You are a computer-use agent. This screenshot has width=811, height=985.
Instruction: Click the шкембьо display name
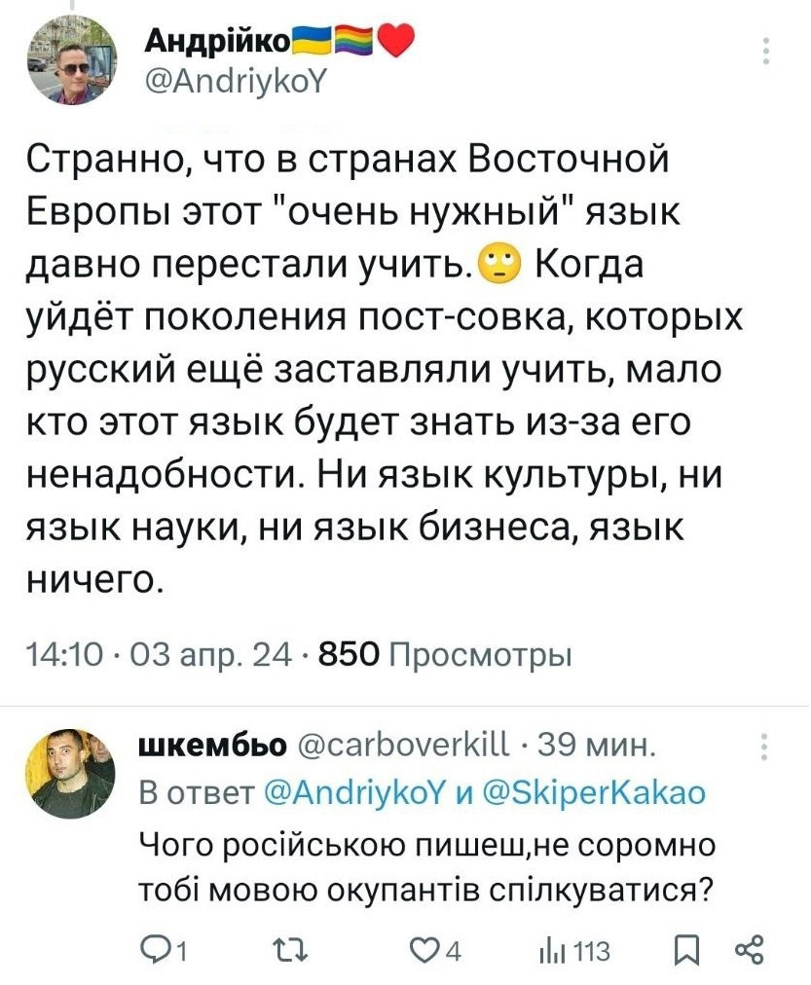(x=213, y=747)
